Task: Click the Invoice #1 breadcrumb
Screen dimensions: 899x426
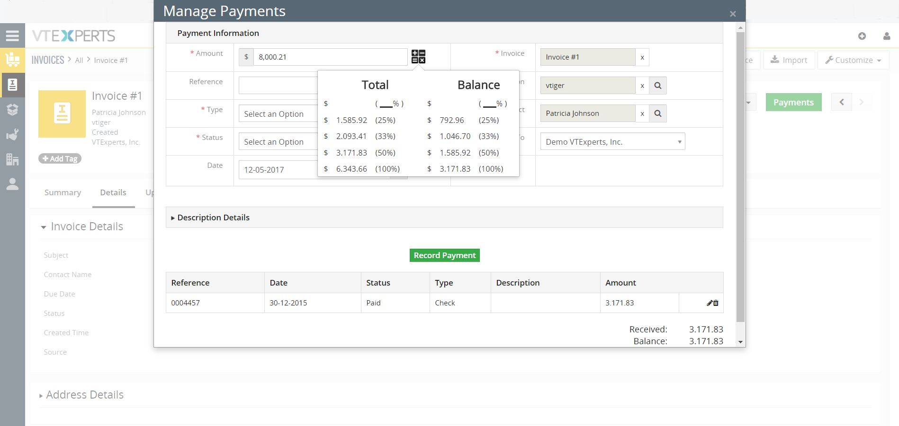Action: [111, 61]
